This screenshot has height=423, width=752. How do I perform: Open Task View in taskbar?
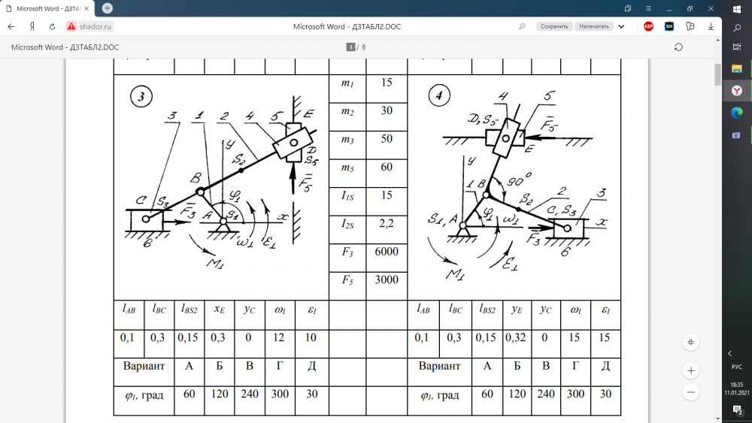point(737,47)
